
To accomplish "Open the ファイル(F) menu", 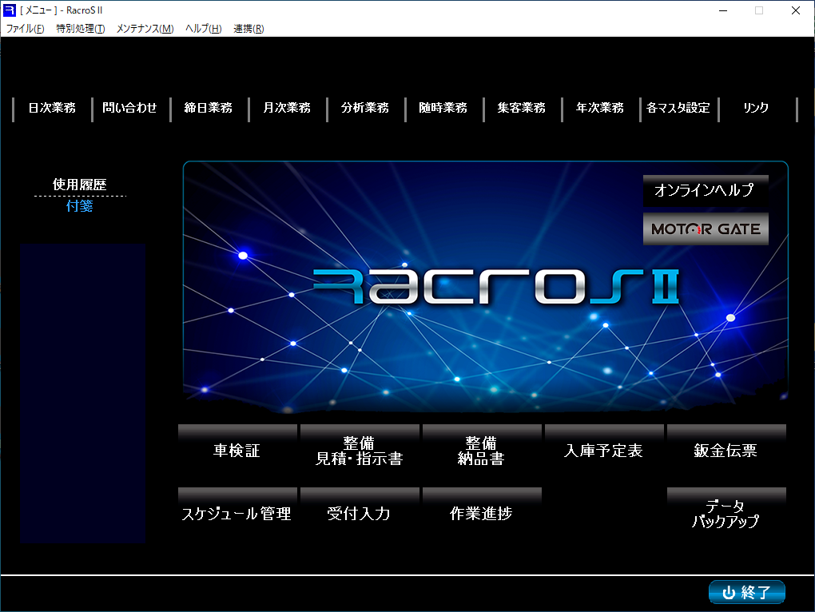I will (x=25, y=29).
